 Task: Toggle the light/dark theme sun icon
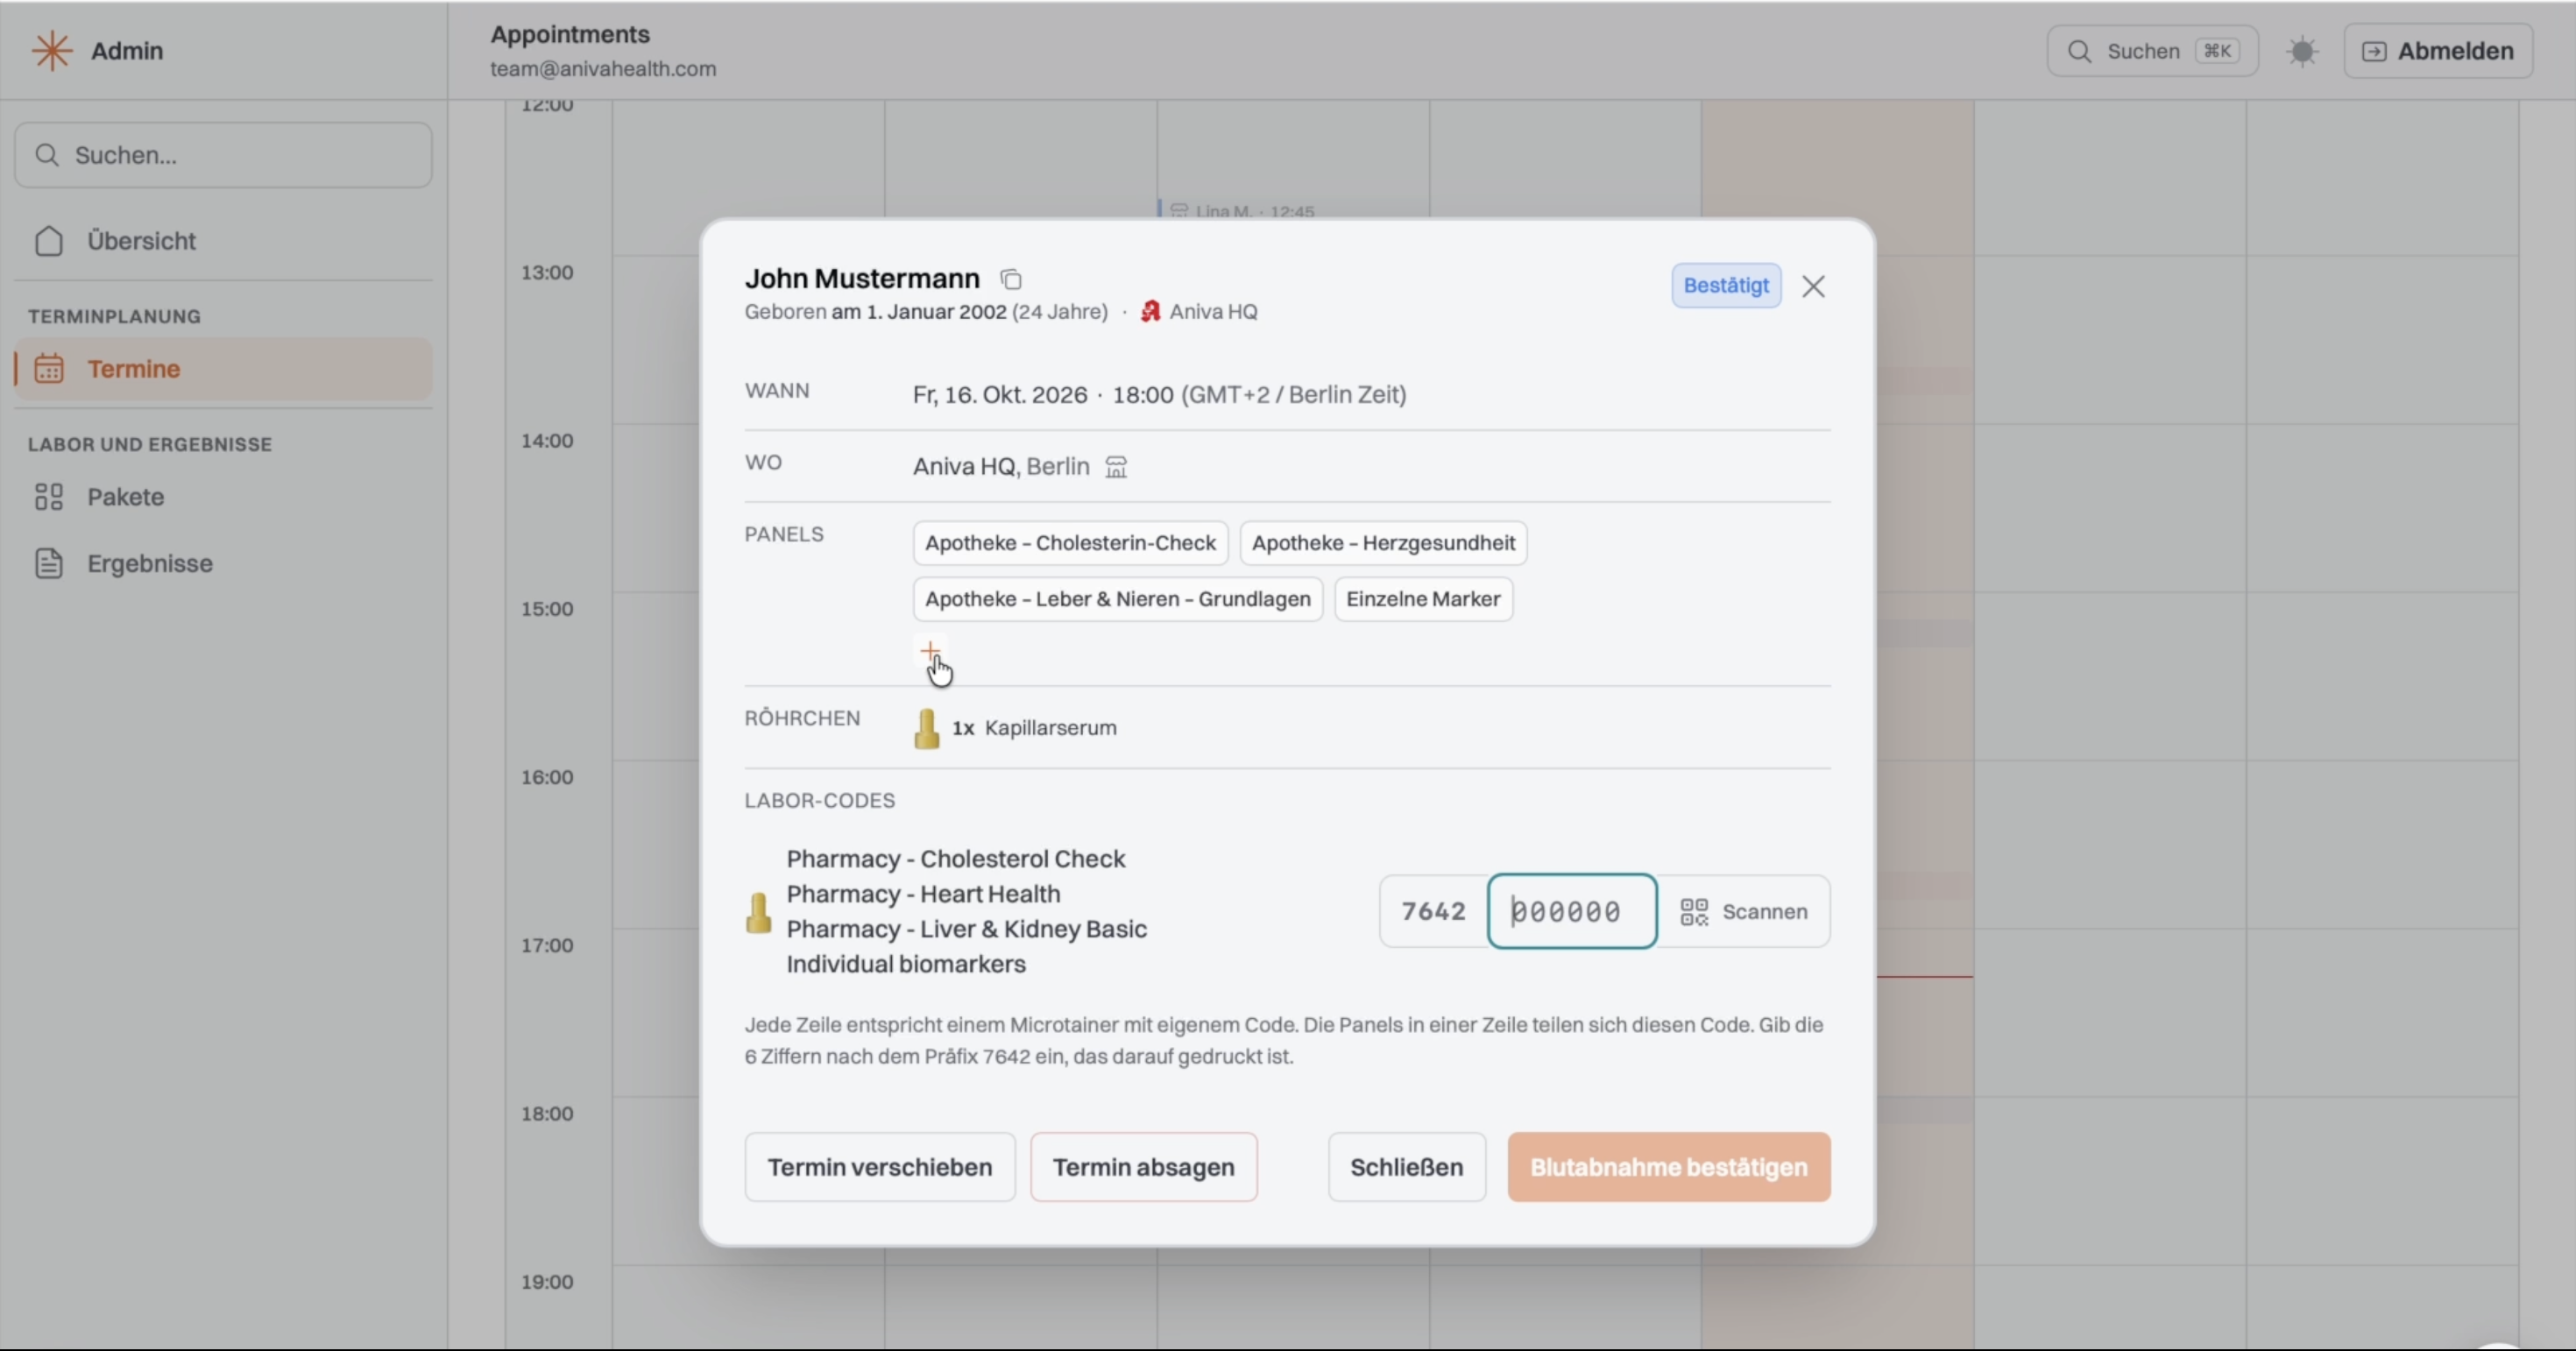(2302, 51)
